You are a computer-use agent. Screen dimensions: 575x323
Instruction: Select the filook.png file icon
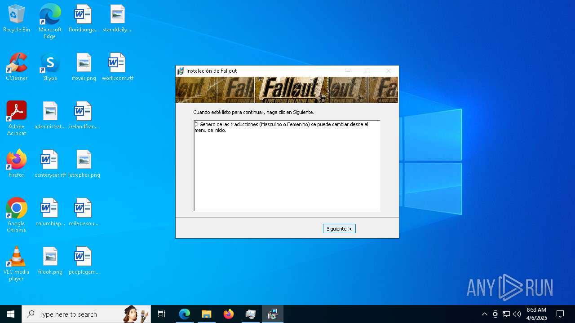(50, 261)
